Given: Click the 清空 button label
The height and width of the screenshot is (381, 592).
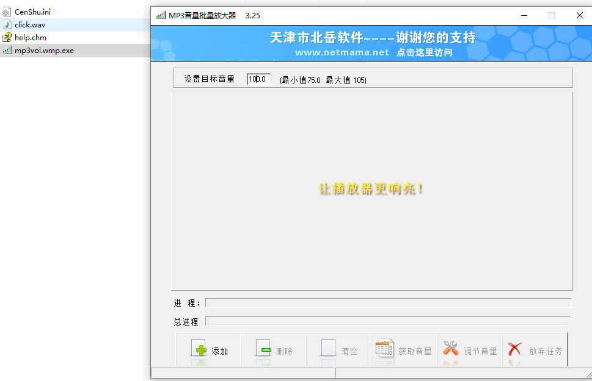Looking at the screenshot, I should pyautogui.click(x=349, y=351).
